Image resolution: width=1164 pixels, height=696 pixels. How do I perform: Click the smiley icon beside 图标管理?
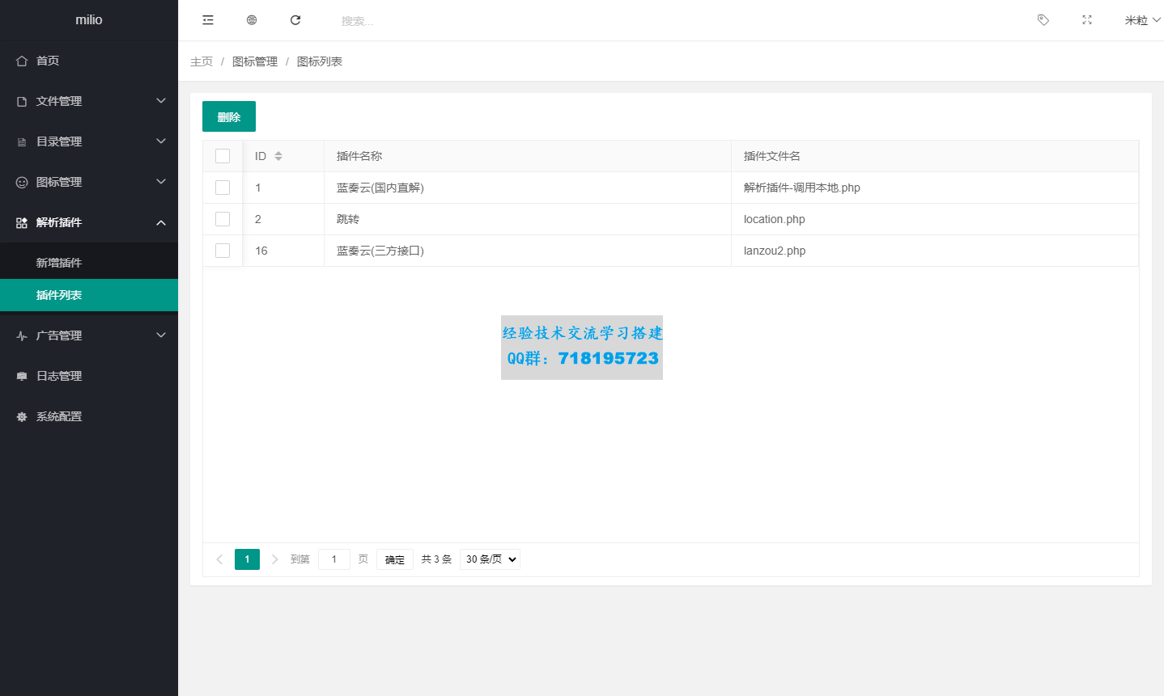[22, 182]
